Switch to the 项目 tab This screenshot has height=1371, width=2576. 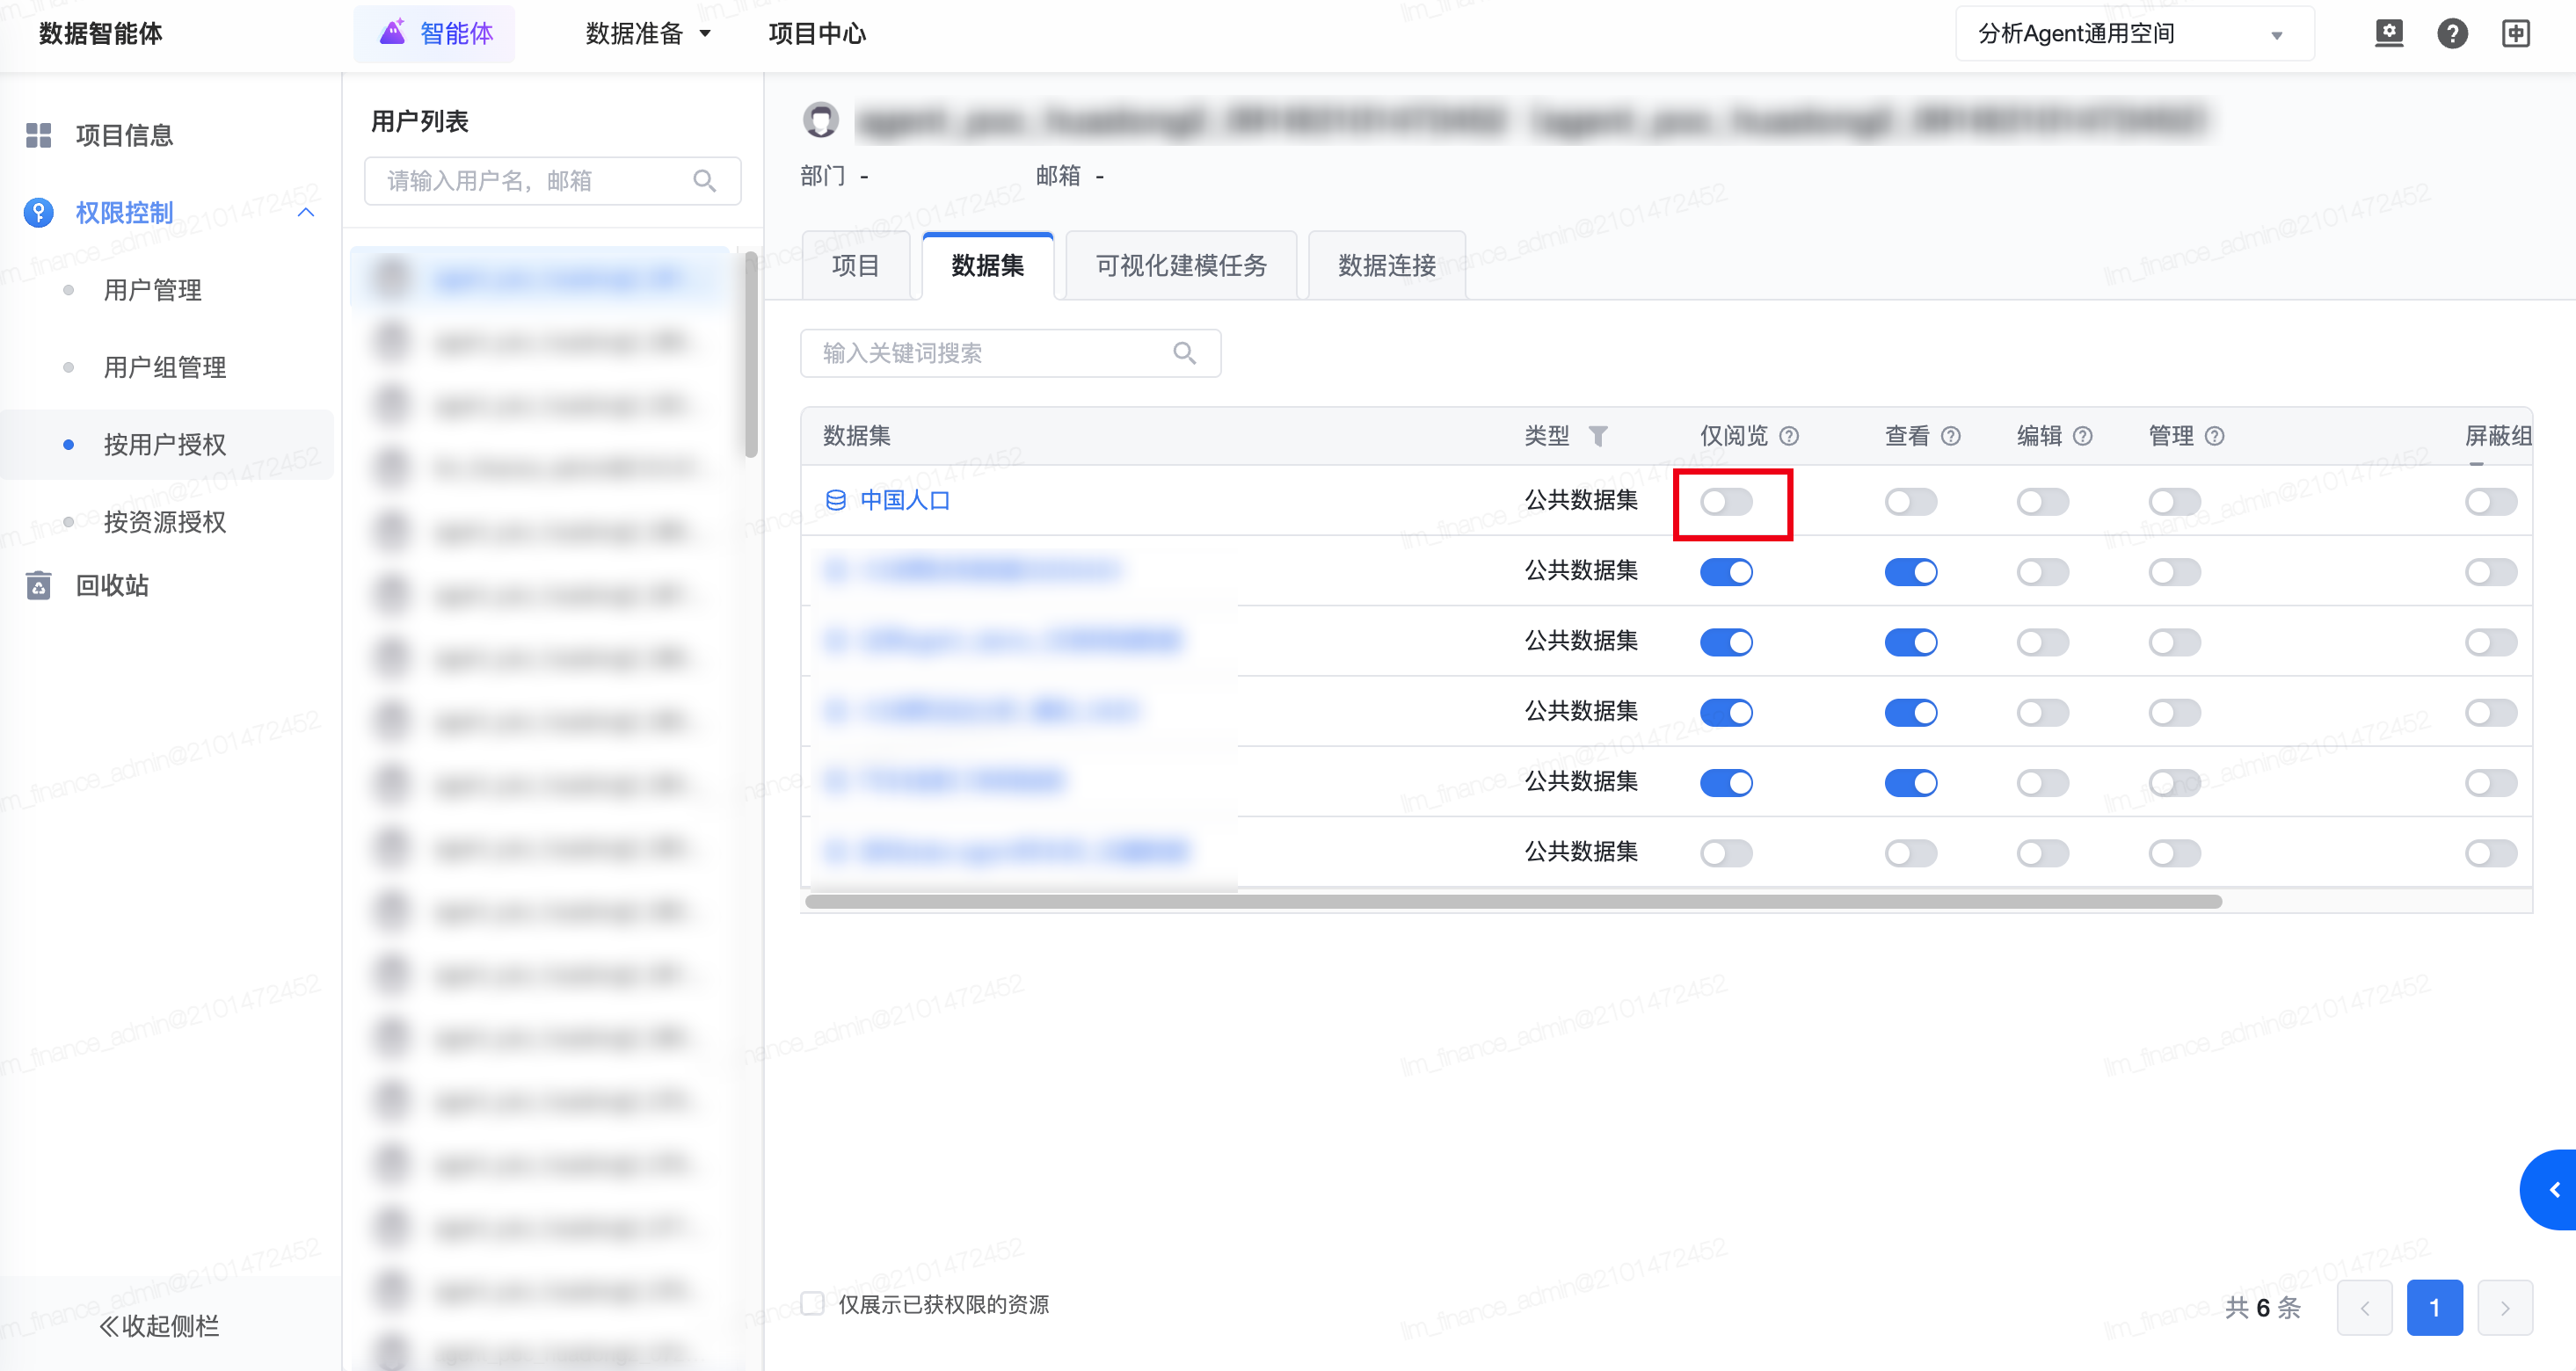coord(856,265)
